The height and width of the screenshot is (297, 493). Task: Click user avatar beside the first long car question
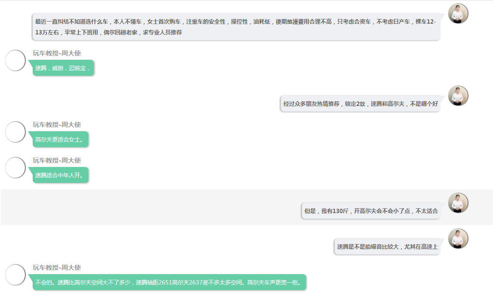pyautogui.click(x=458, y=14)
